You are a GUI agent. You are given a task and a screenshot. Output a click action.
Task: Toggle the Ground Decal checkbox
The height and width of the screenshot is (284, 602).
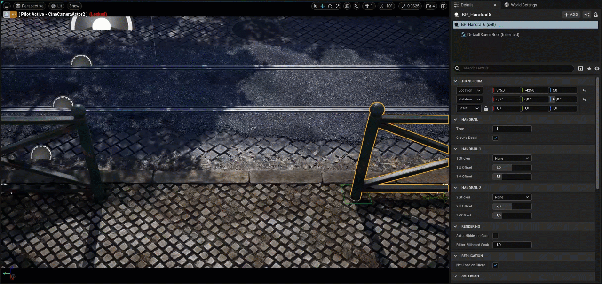coord(495,138)
